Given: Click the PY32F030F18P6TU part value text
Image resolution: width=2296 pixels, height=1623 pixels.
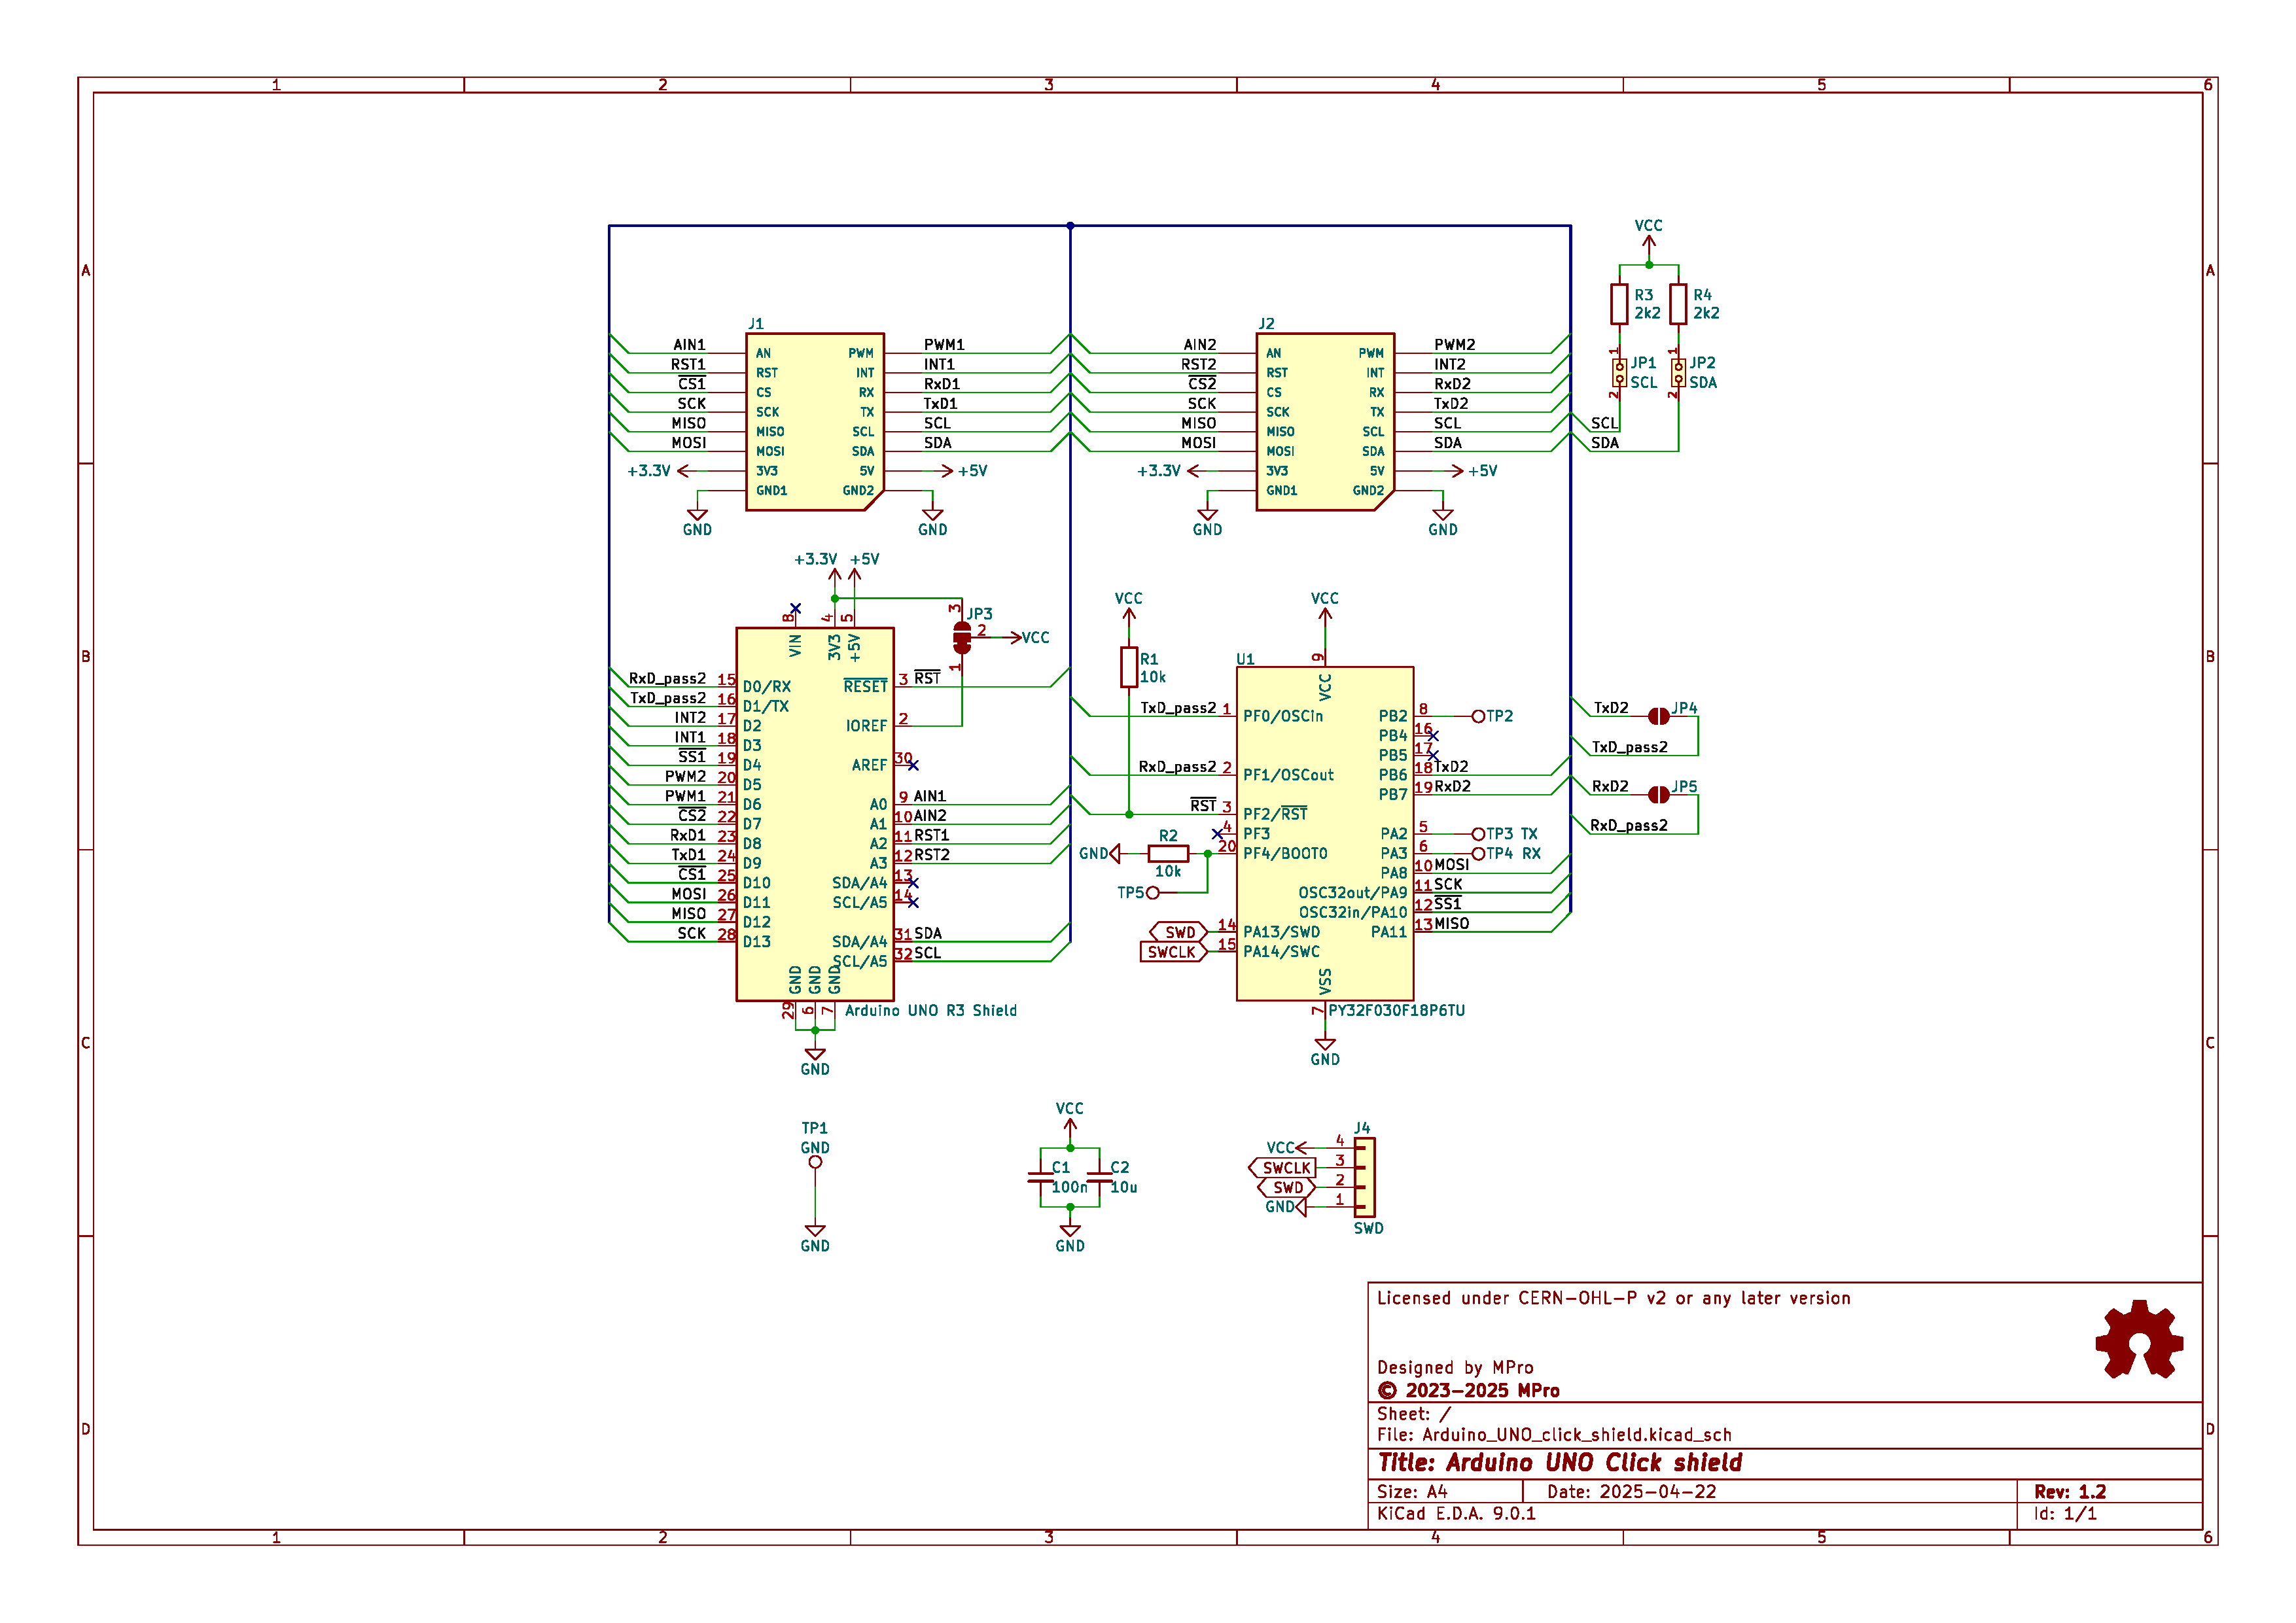Looking at the screenshot, I should click(1396, 1010).
